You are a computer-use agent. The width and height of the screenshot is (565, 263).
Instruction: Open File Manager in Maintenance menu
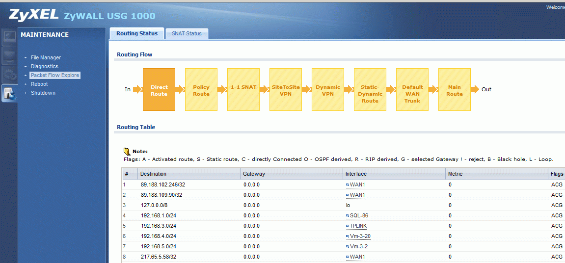tap(46, 57)
